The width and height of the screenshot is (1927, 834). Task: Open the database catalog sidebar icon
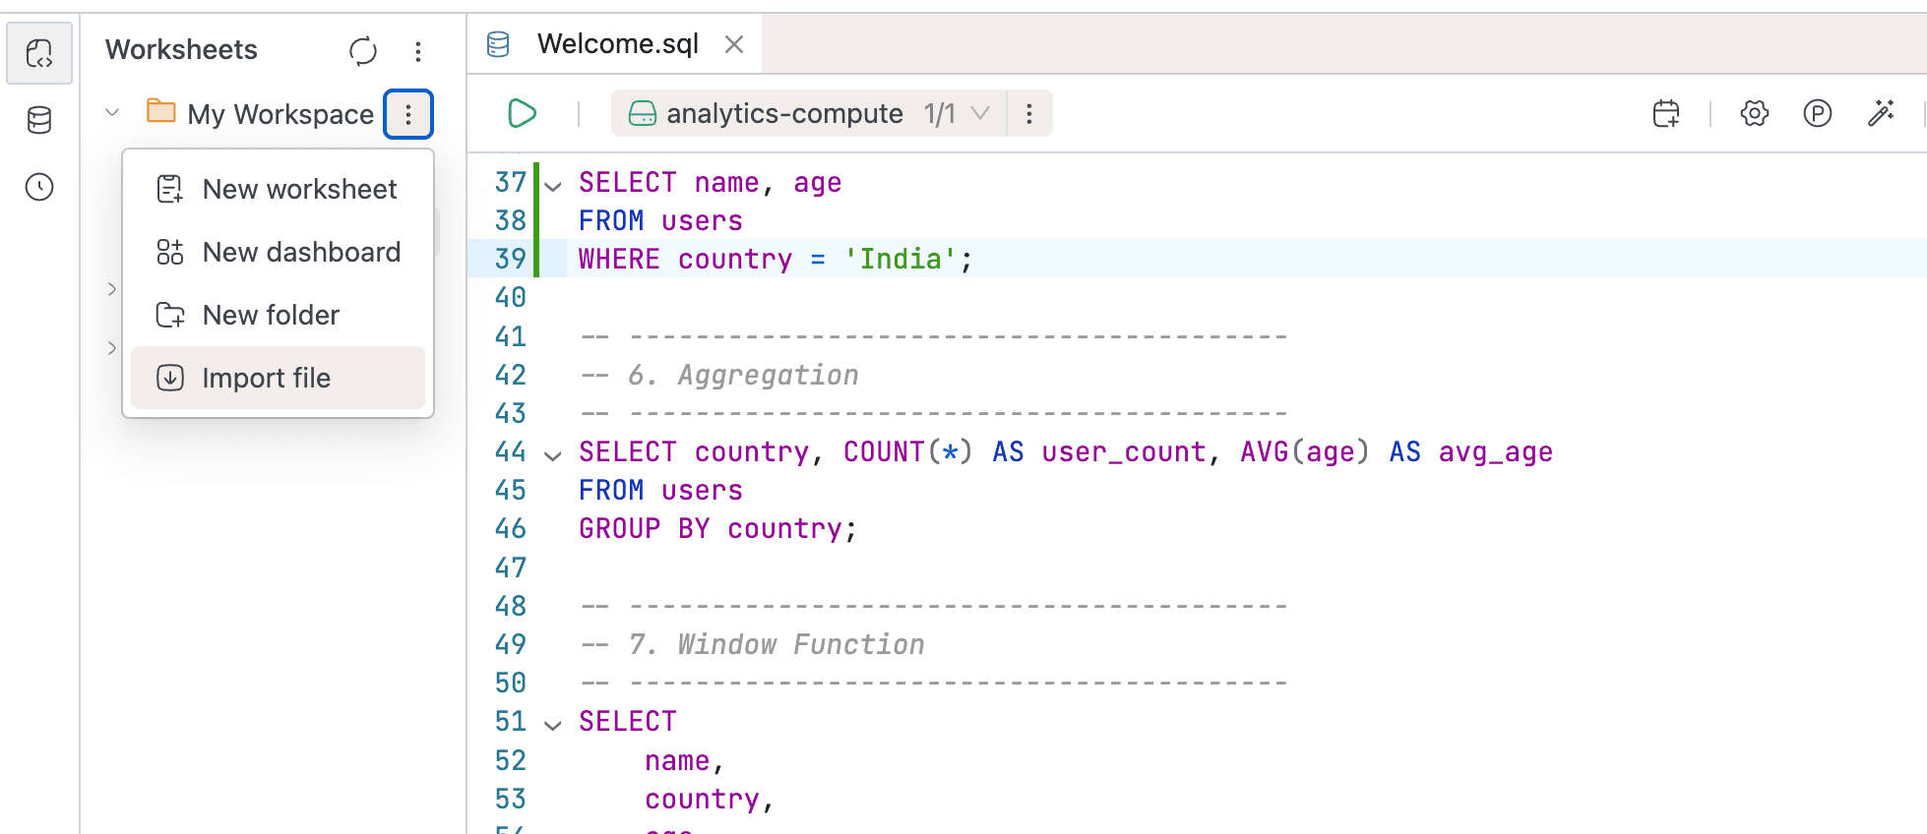[x=39, y=120]
